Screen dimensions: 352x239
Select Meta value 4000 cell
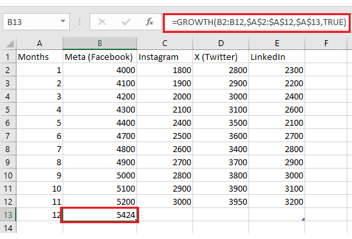click(x=100, y=70)
